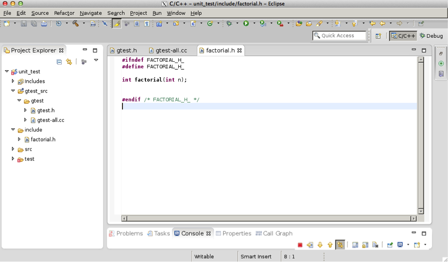
Task: Close the factorial.h editor tab
Action: click(x=239, y=51)
